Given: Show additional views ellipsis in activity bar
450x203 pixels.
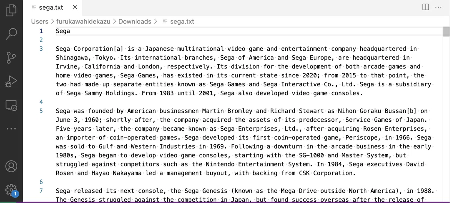Looking at the screenshot, I should [11, 129].
